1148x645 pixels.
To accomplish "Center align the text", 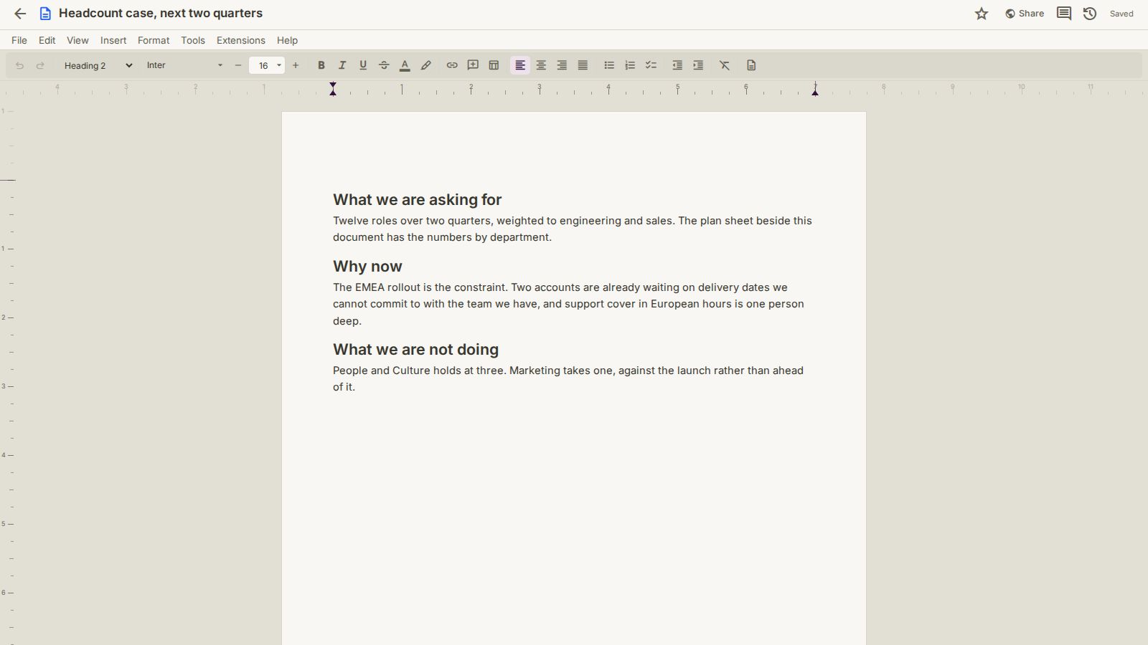I will pyautogui.click(x=541, y=65).
